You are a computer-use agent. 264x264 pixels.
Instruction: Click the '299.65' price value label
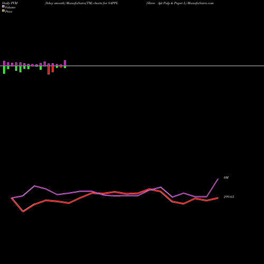229,197
